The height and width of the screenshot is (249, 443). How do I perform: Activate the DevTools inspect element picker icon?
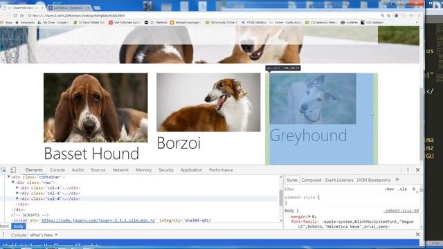click(x=3, y=170)
